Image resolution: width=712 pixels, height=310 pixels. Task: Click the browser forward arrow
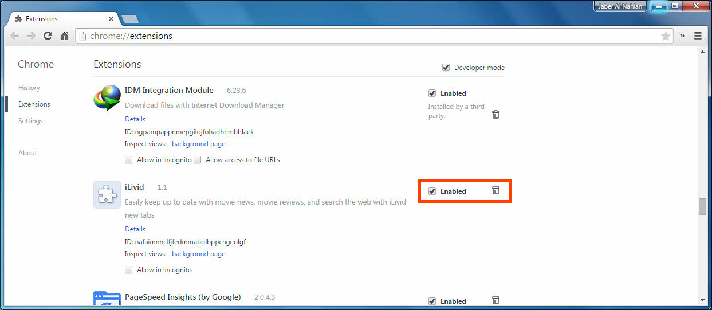click(32, 36)
